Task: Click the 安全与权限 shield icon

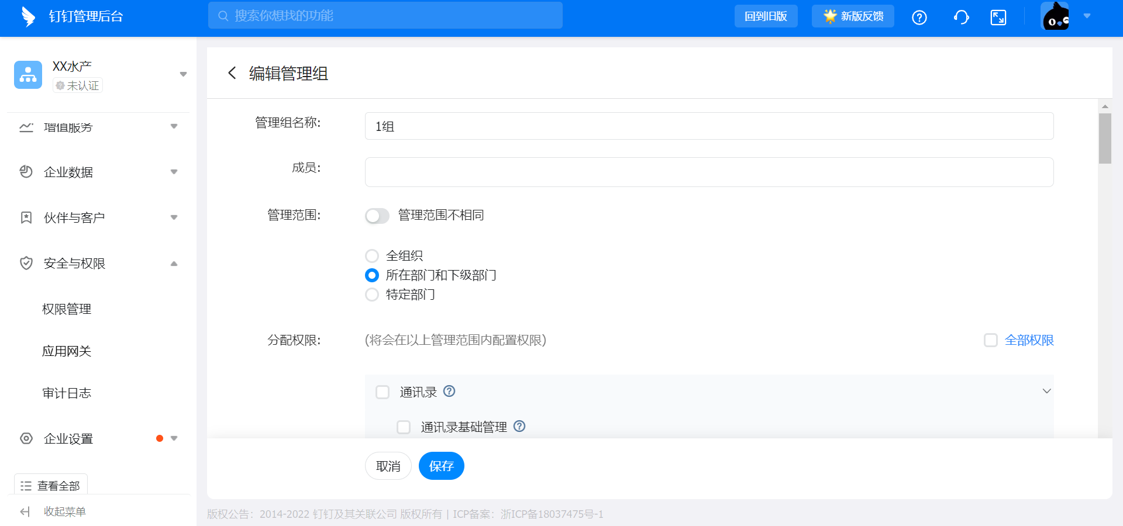Action: coord(26,263)
